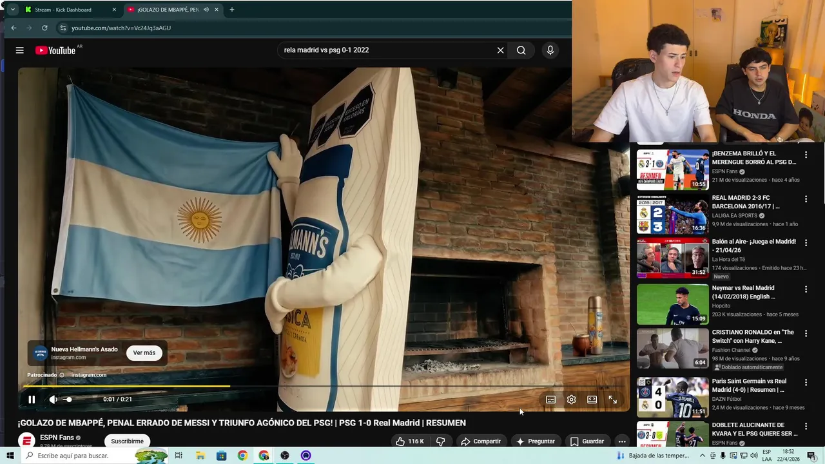Open Windows Start menu

coord(10,456)
